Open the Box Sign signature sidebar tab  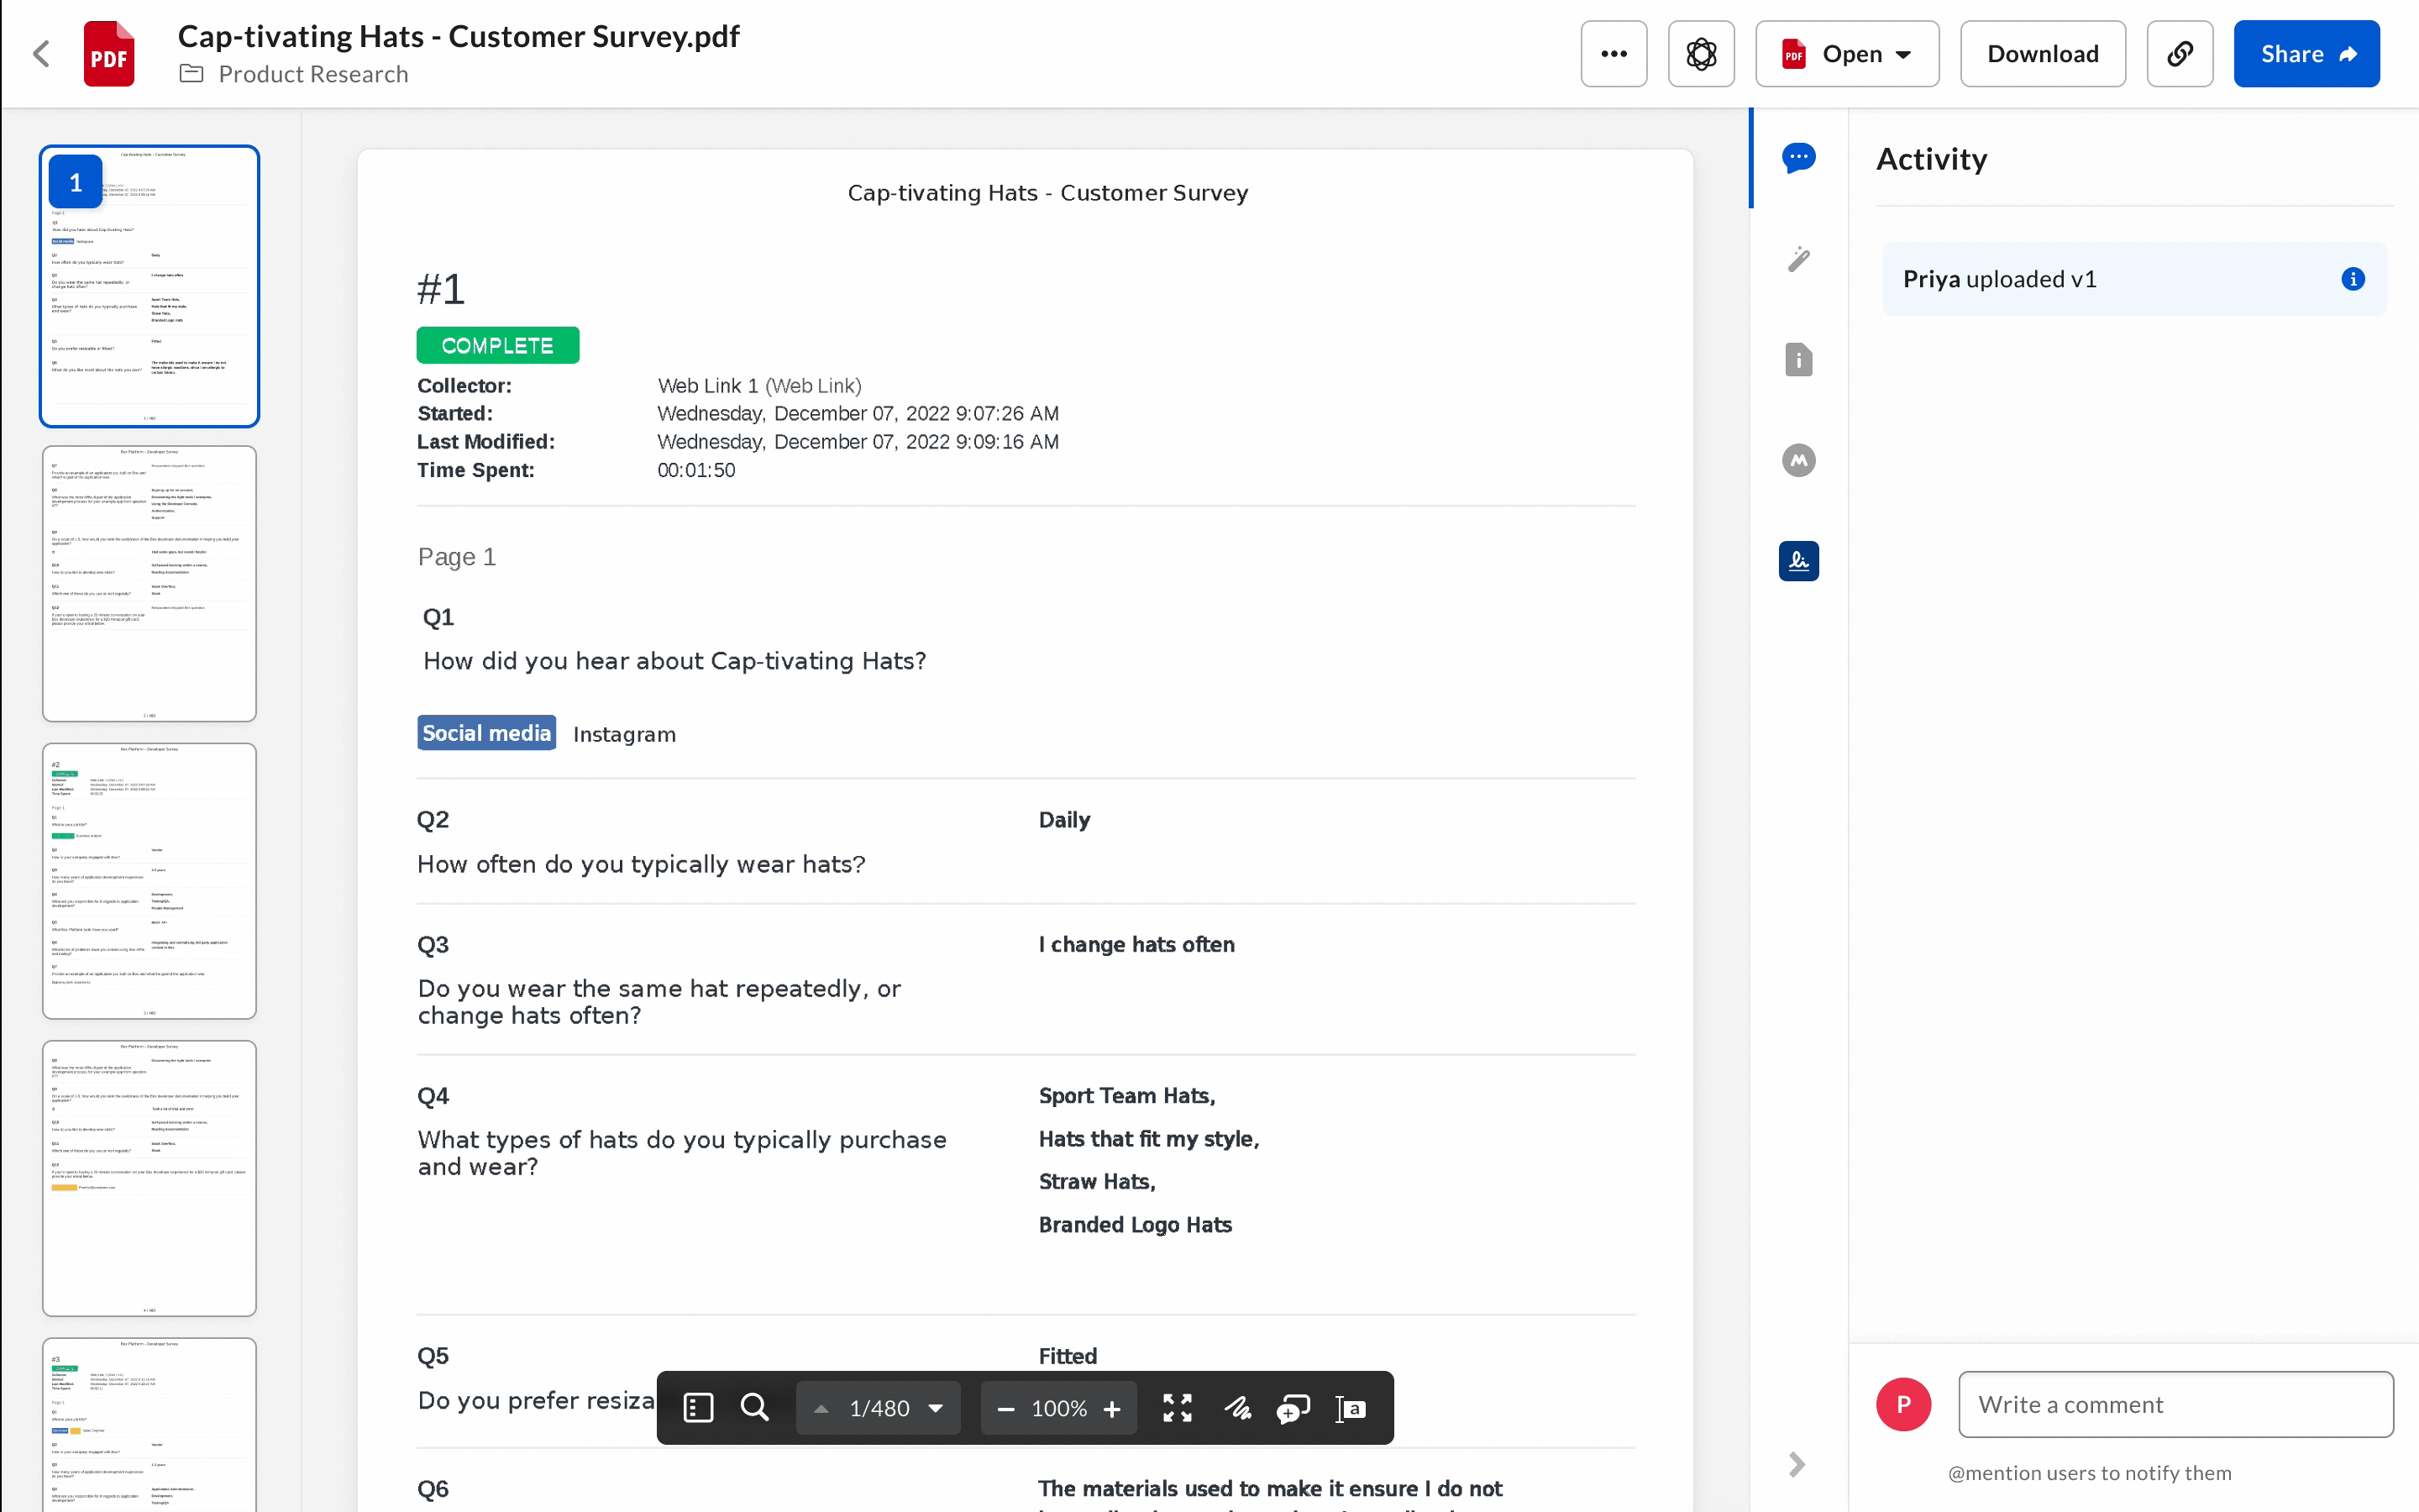click(x=1798, y=561)
